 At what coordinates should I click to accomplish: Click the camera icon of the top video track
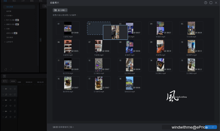coord(6,89)
